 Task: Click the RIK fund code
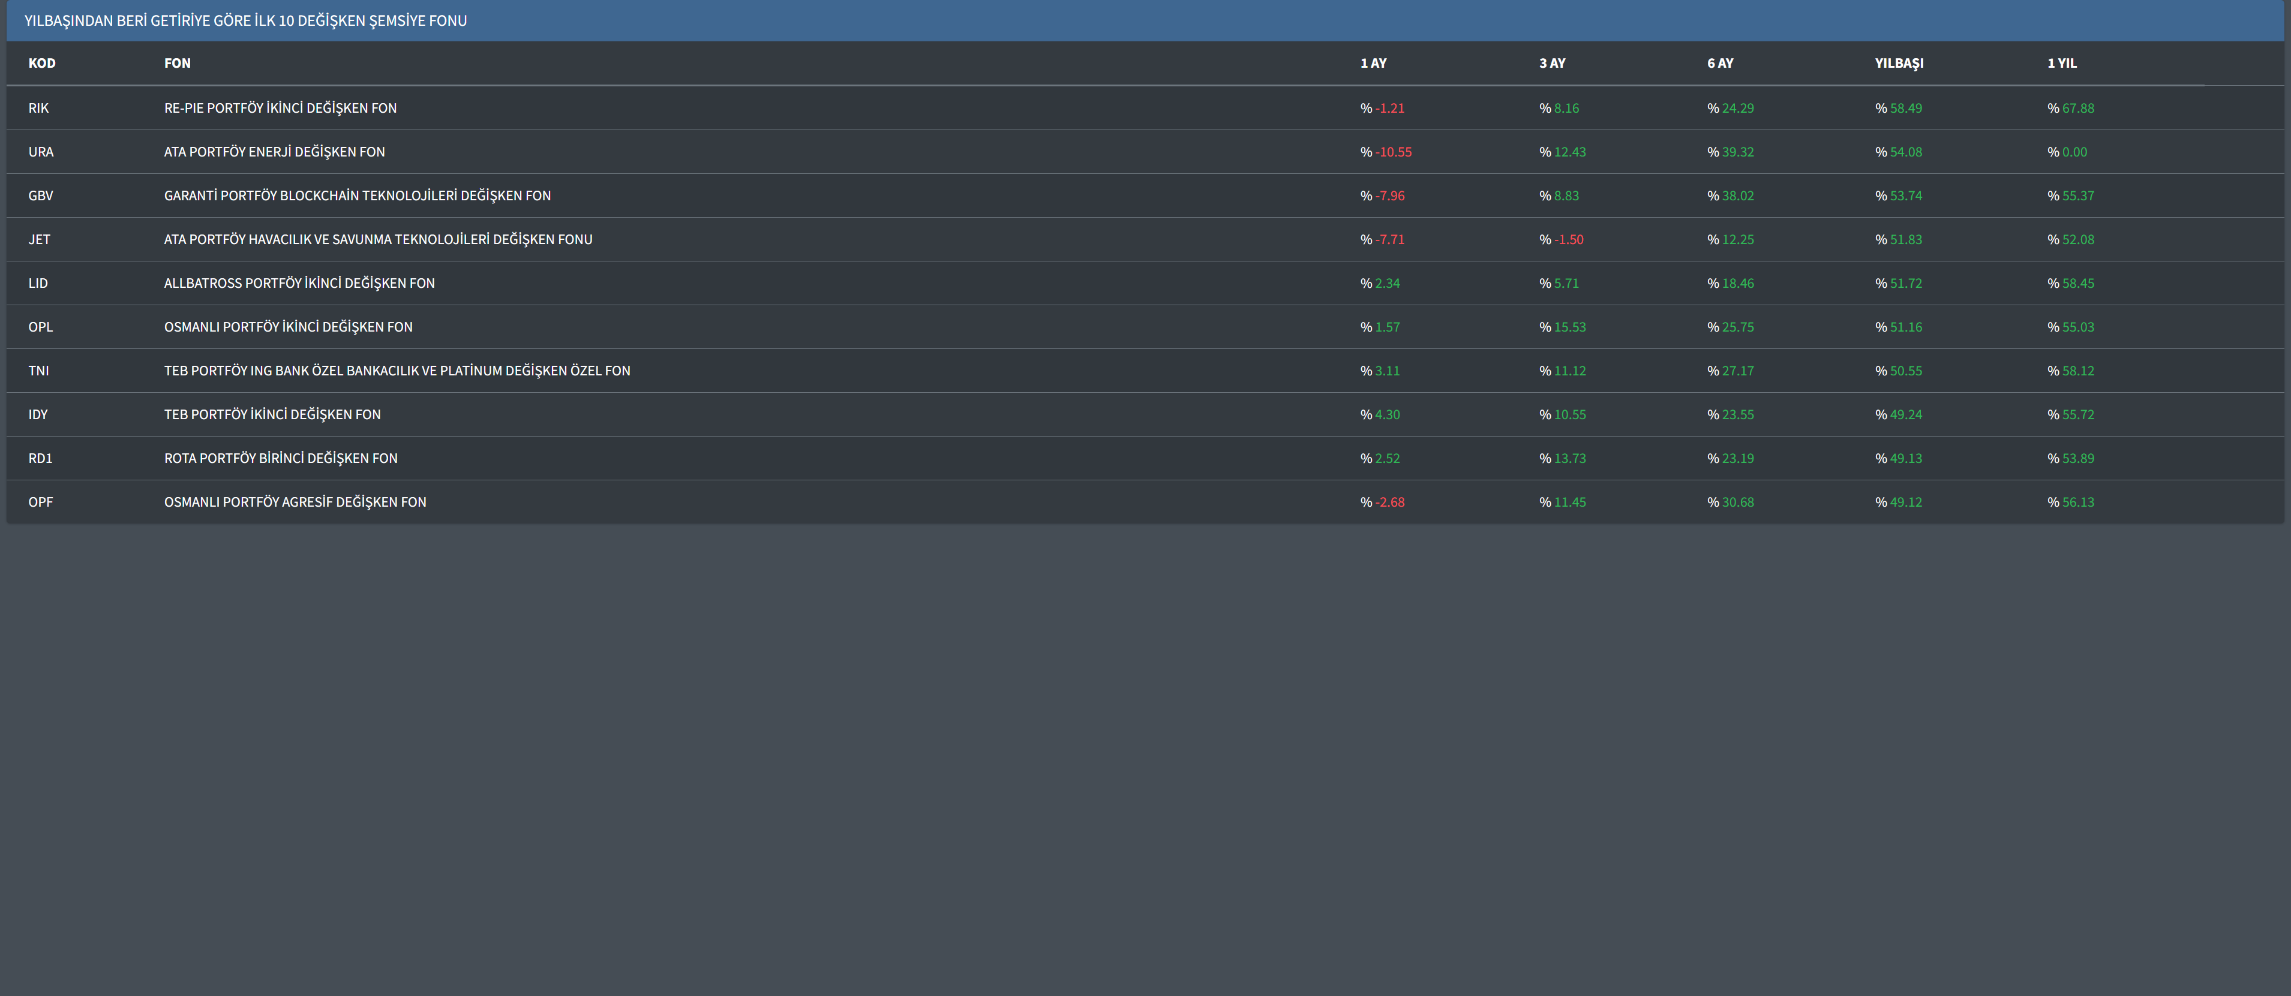(x=38, y=109)
